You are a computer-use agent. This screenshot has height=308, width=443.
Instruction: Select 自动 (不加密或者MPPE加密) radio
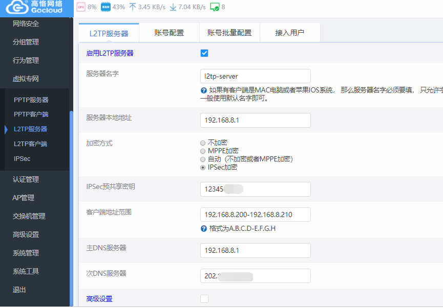(203, 159)
